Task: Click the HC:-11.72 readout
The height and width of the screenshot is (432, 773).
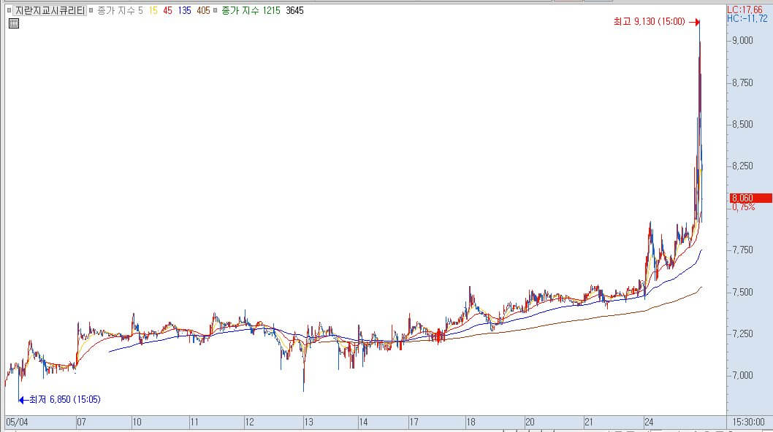Action: 747,18
